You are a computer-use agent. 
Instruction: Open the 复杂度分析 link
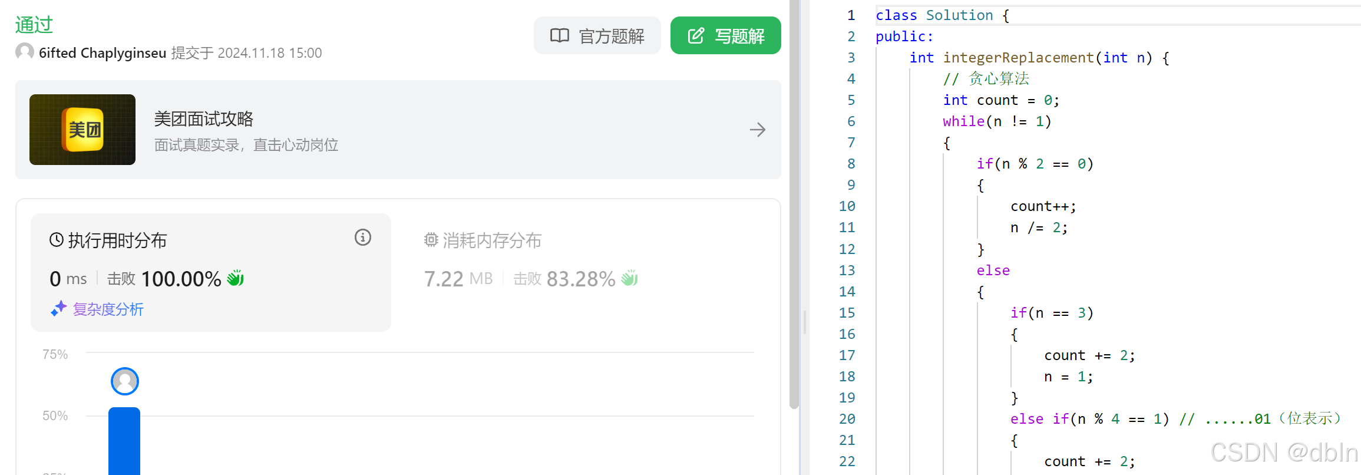(x=108, y=309)
